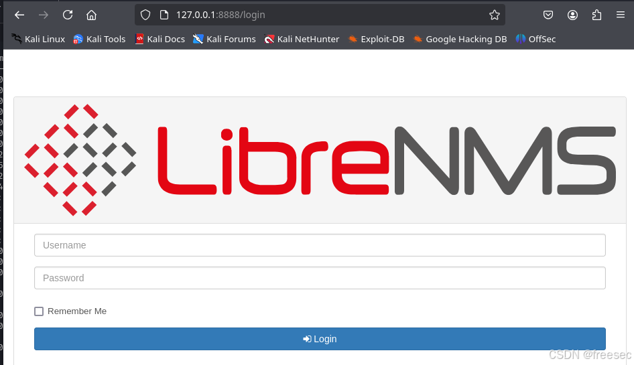
Task: Go back with the browser back arrow
Action: pos(19,15)
